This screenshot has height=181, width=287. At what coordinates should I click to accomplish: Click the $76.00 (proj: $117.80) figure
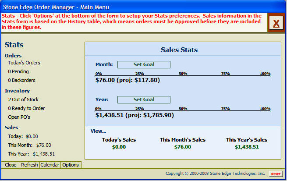128,80
